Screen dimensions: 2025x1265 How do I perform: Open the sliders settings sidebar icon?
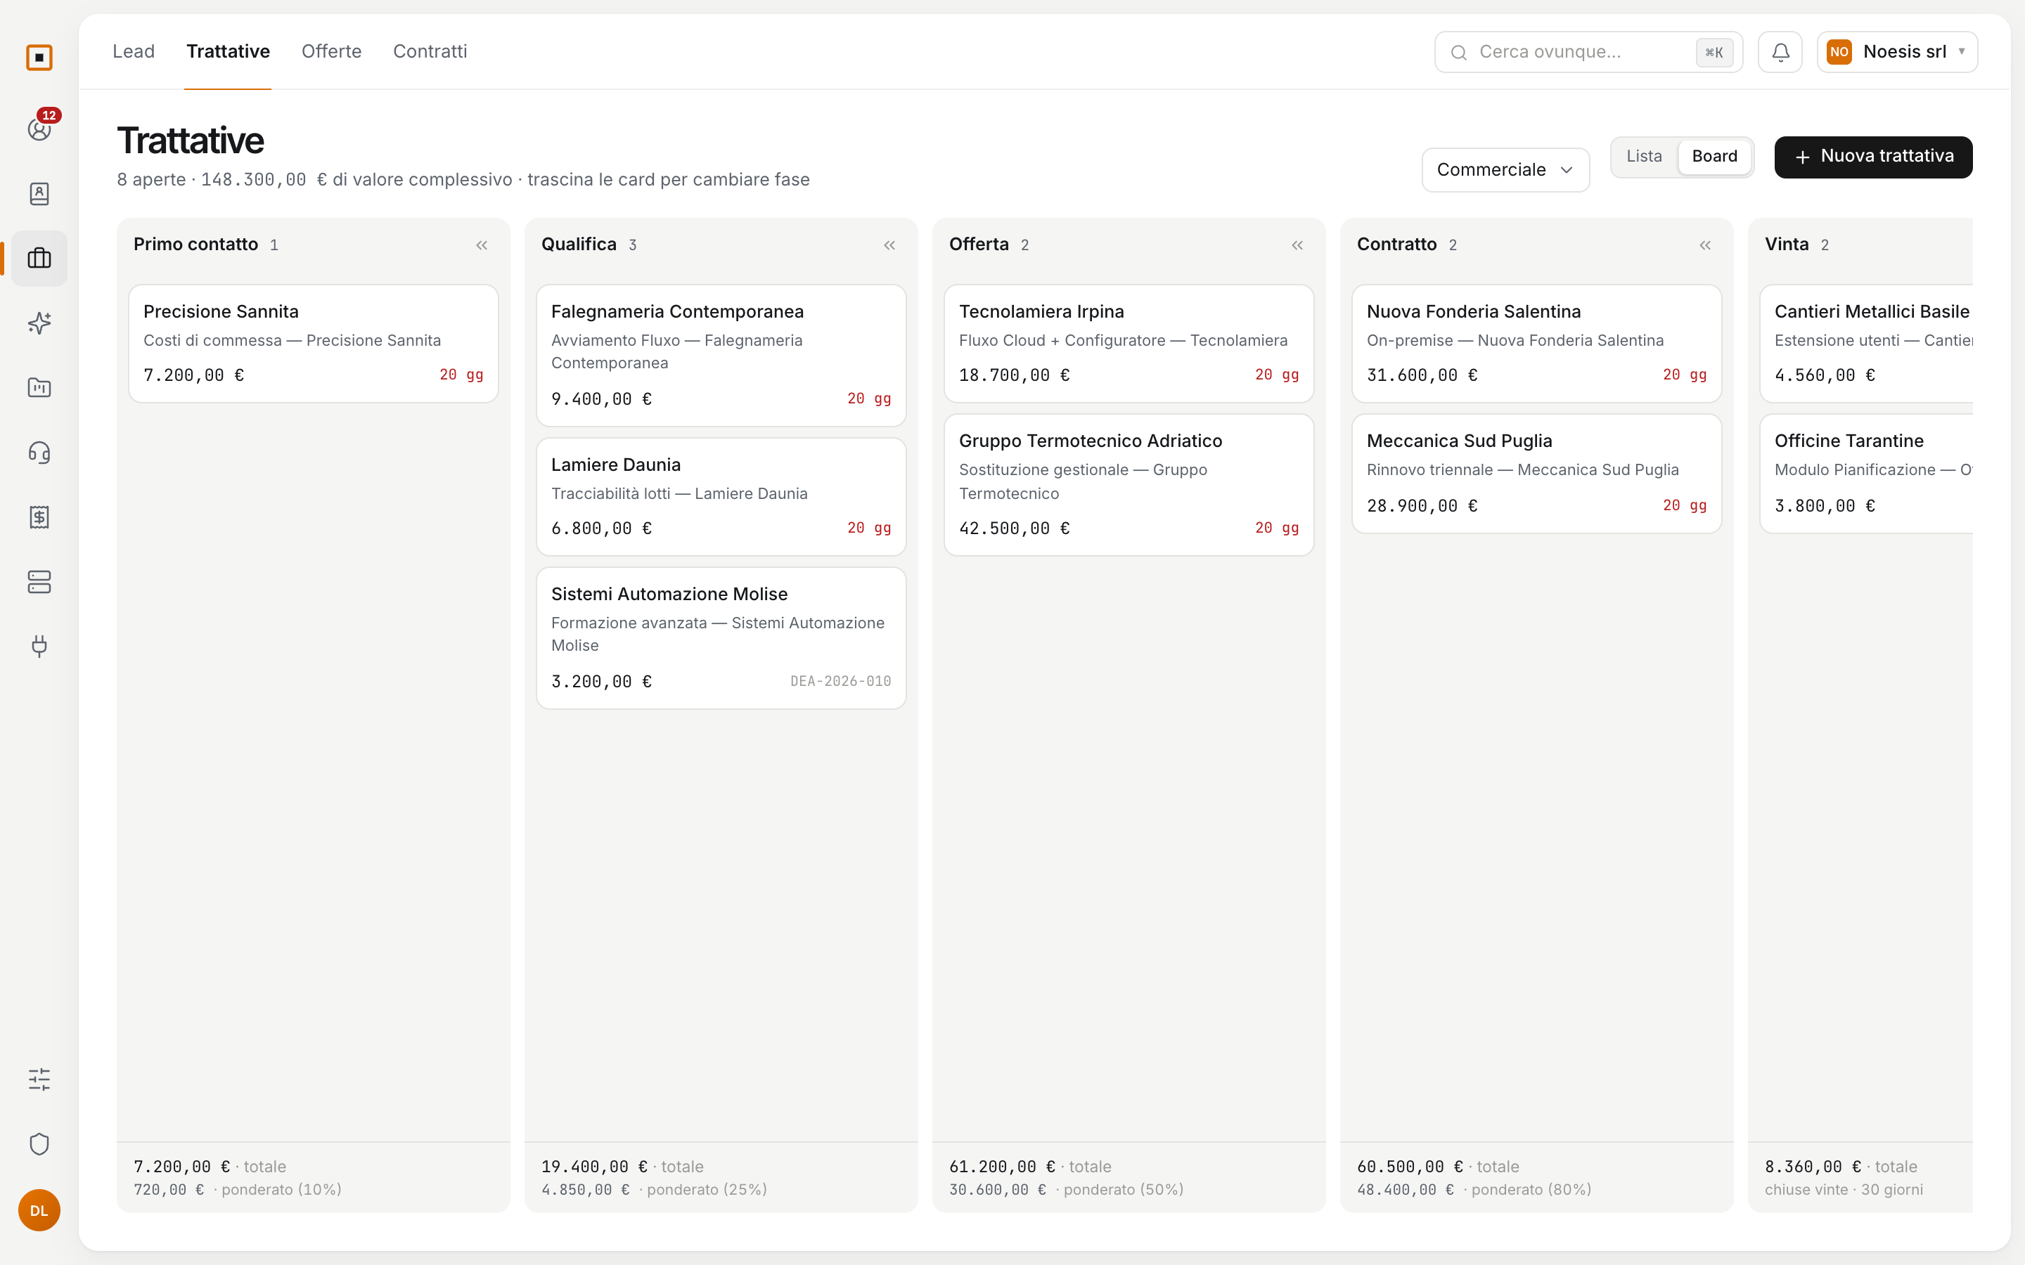(x=39, y=1079)
